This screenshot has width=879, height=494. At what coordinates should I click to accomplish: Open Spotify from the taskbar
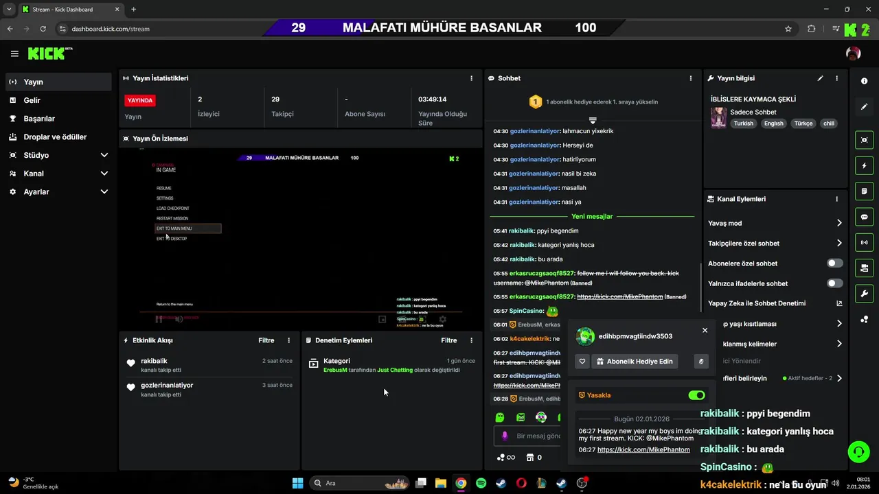pyautogui.click(x=481, y=483)
